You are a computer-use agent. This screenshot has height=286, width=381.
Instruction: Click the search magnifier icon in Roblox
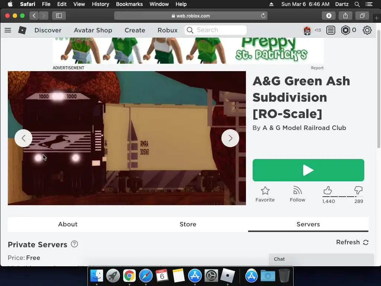click(190, 30)
